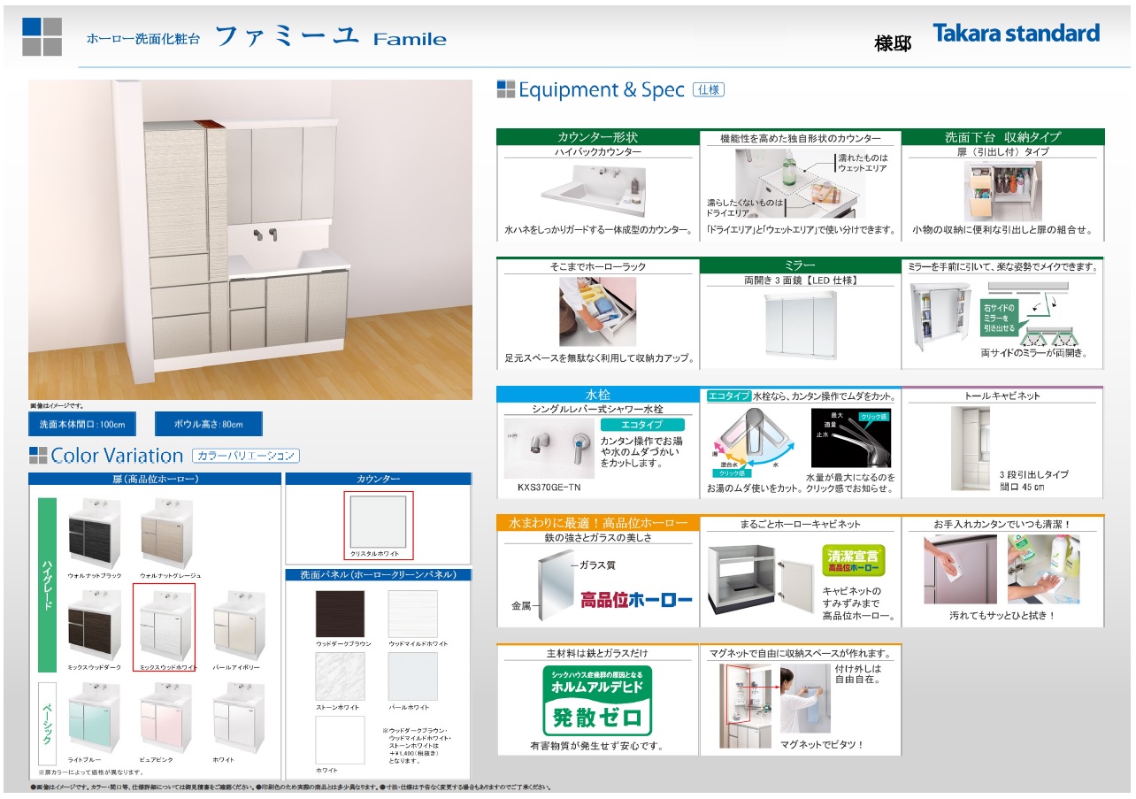Click the 清潔宣言 高品位ホーロー badge
Screen dimensions: 1136x799
(x=854, y=560)
